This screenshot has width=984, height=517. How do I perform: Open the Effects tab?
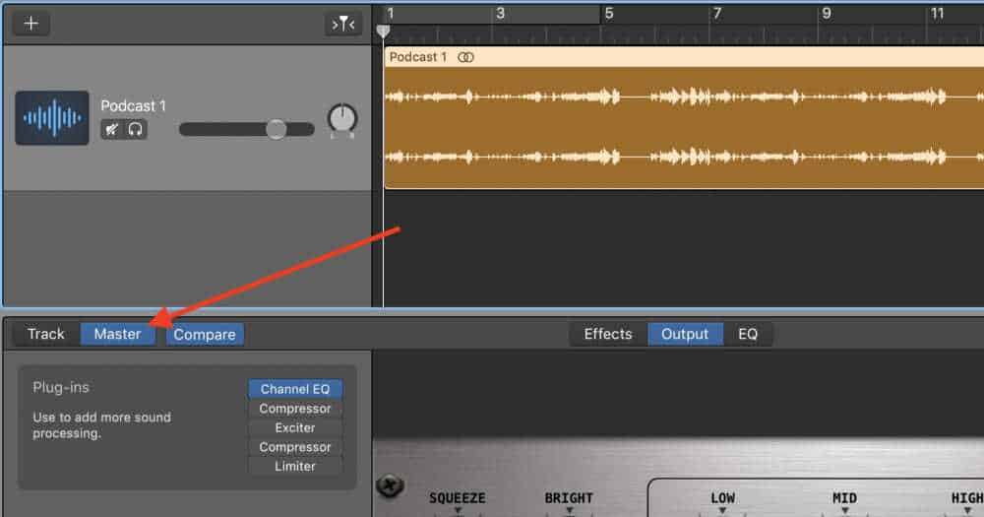[x=608, y=334]
